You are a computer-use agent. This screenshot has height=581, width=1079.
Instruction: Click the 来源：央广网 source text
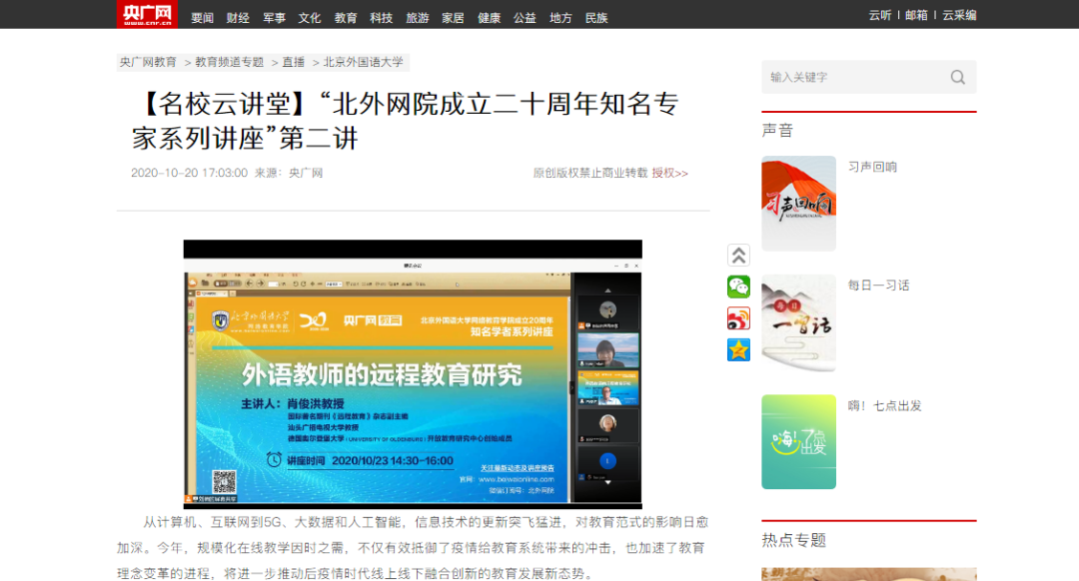click(x=289, y=173)
